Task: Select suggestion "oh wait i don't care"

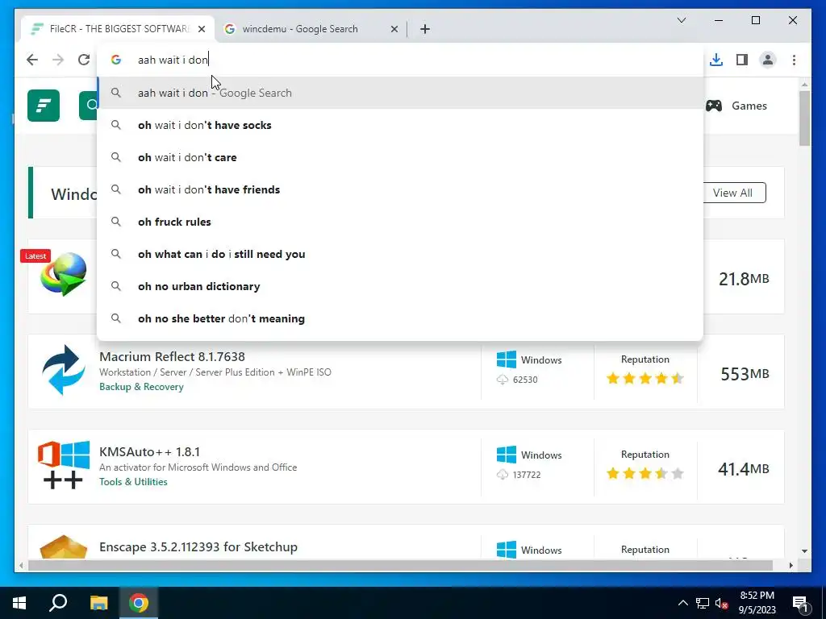Action: pyautogui.click(x=400, y=157)
